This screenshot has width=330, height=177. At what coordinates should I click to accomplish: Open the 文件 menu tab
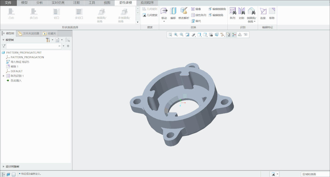8,3
